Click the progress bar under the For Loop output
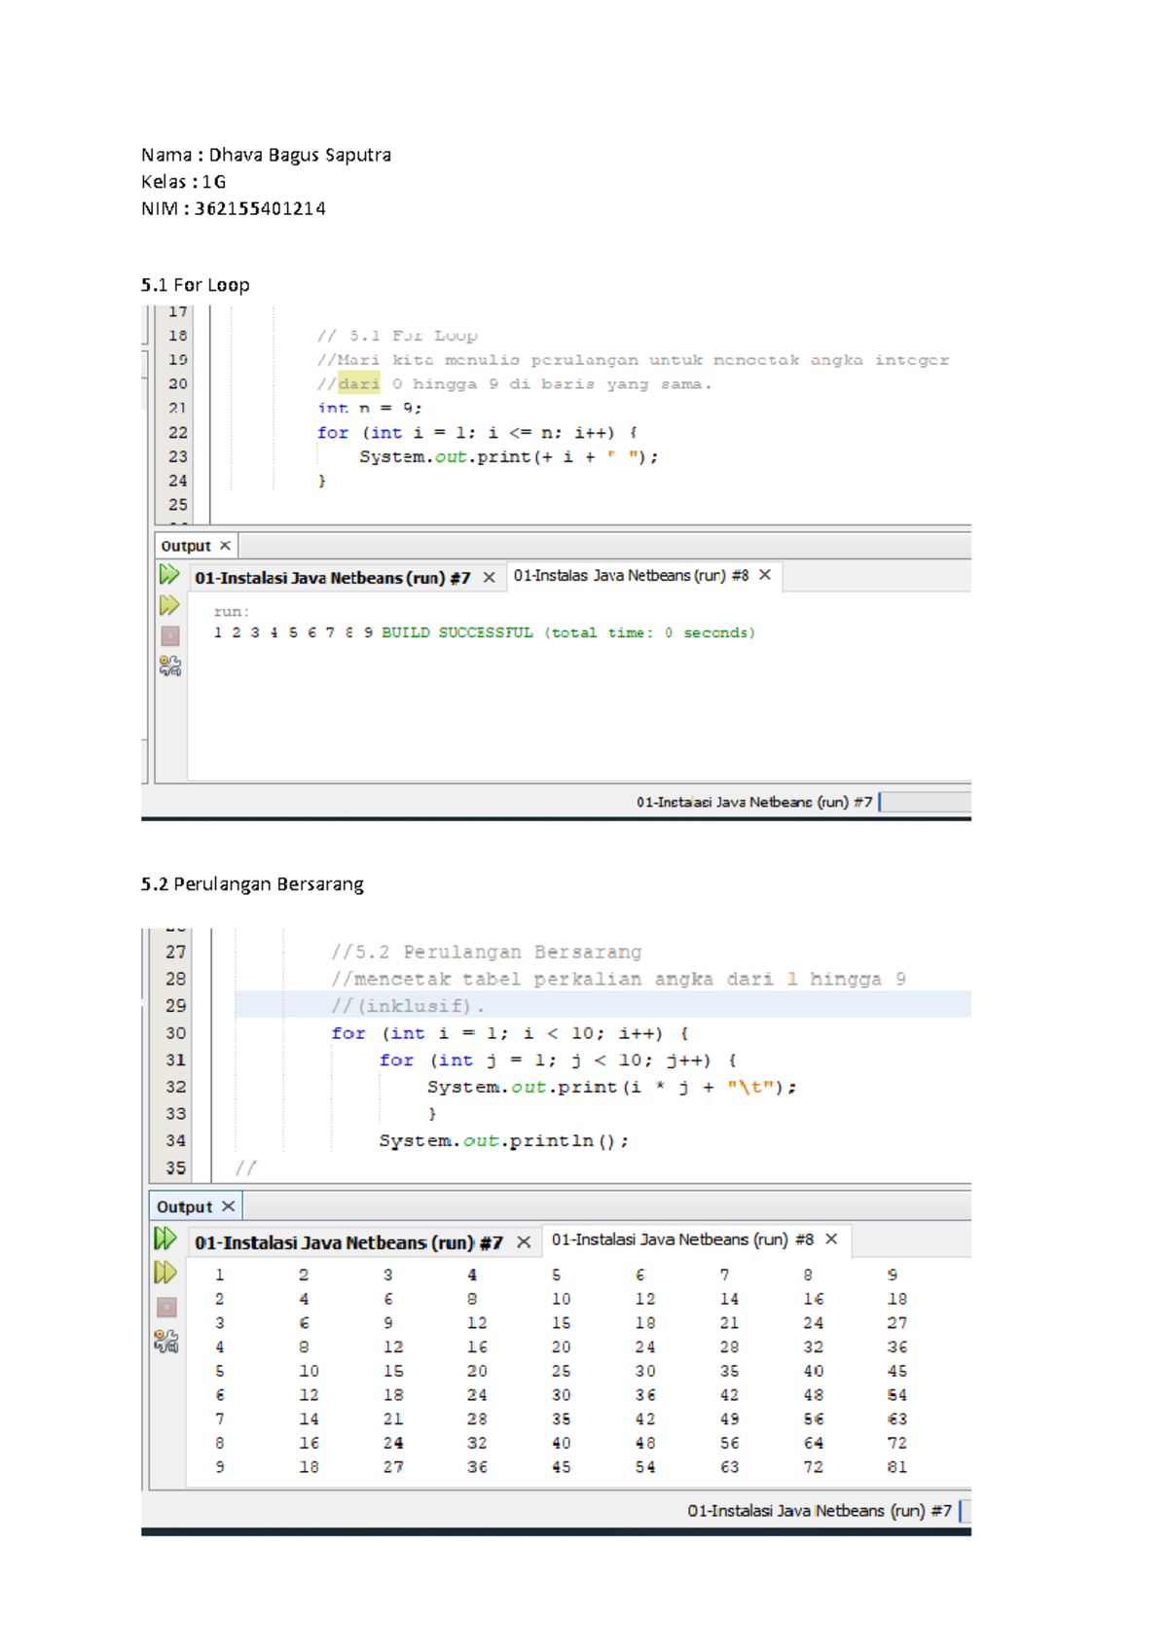Viewport: 1168px width, 1652px height. point(925,802)
